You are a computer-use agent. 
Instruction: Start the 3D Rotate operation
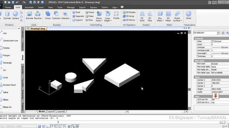pos(129,12)
